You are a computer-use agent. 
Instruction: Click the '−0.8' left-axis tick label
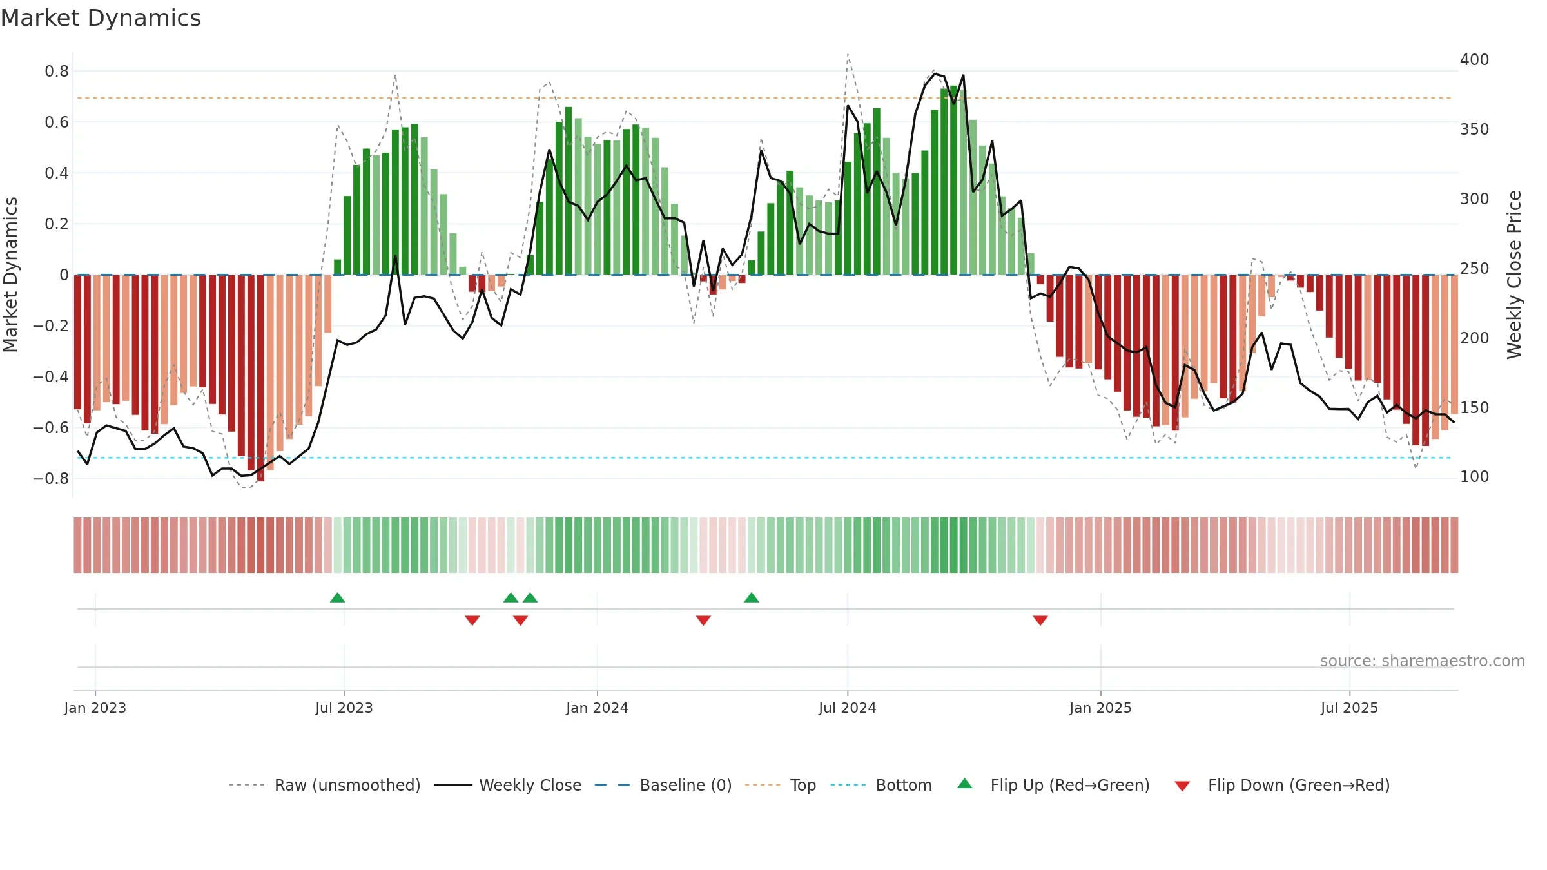[51, 478]
